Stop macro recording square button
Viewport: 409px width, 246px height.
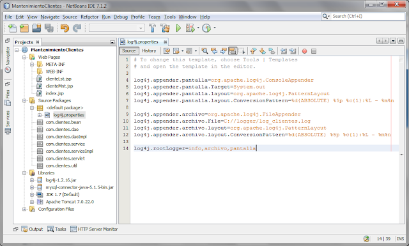click(314, 51)
